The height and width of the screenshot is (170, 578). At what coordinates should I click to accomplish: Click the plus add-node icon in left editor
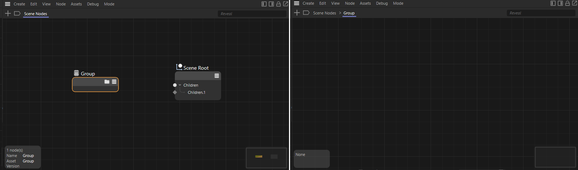pos(8,13)
